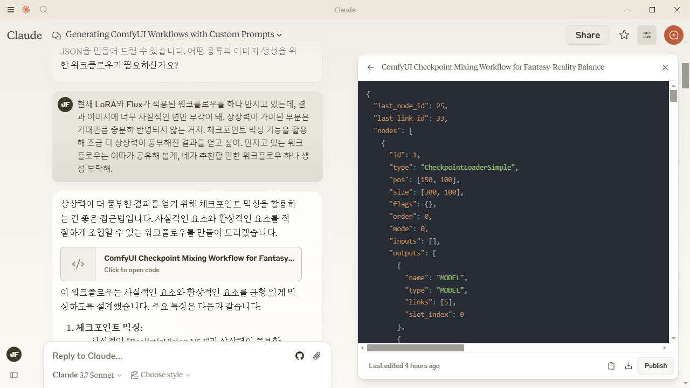Image resolution: width=690 pixels, height=388 pixels.
Task: Open the Choose style dropdown
Action: [x=161, y=375]
